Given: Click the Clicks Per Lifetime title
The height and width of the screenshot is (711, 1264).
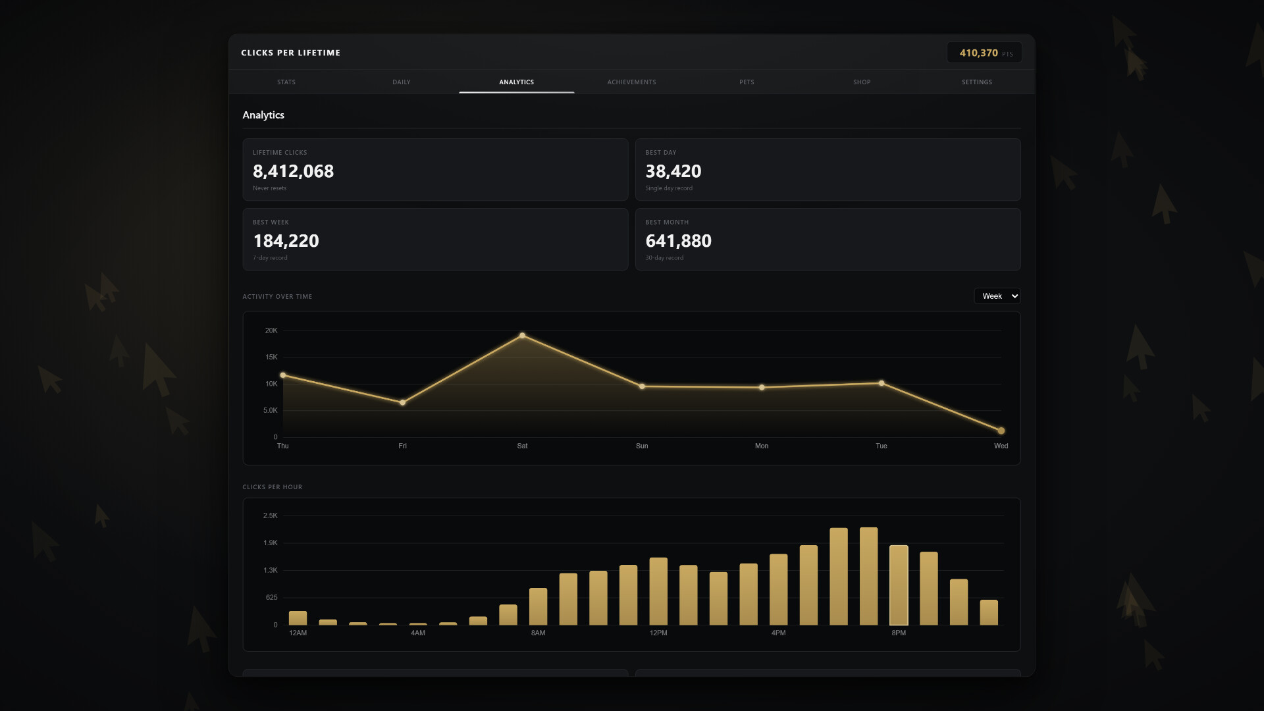Looking at the screenshot, I should pos(290,53).
